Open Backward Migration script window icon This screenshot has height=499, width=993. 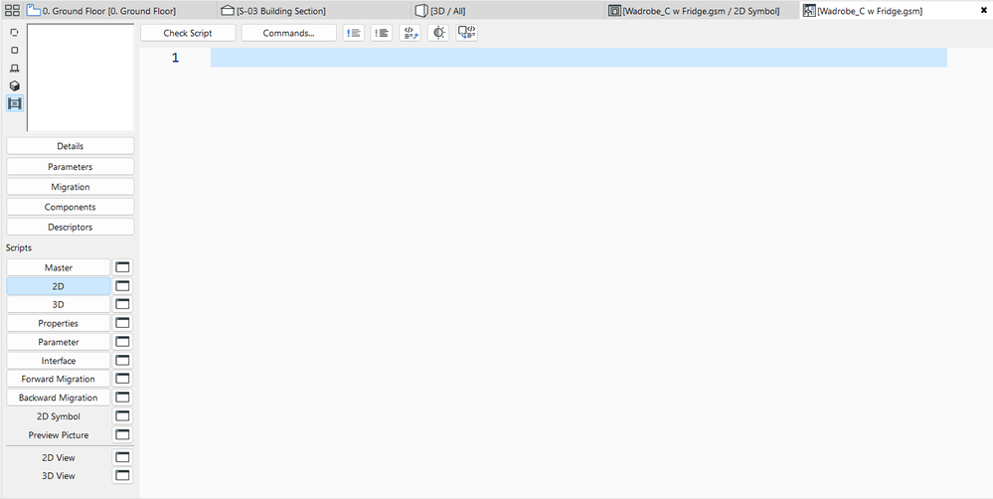[122, 398]
